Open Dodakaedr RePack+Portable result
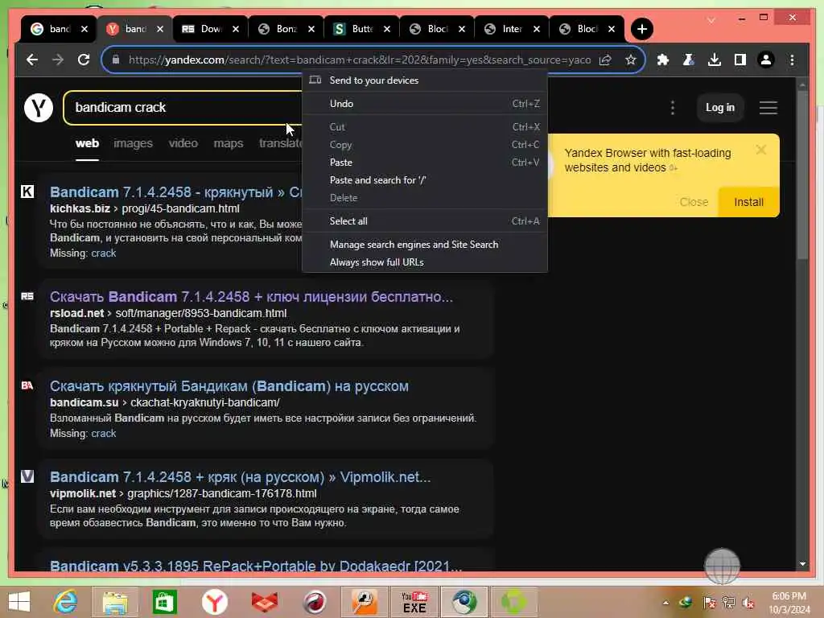The height and width of the screenshot is (618, 824). tap(256, 566)
